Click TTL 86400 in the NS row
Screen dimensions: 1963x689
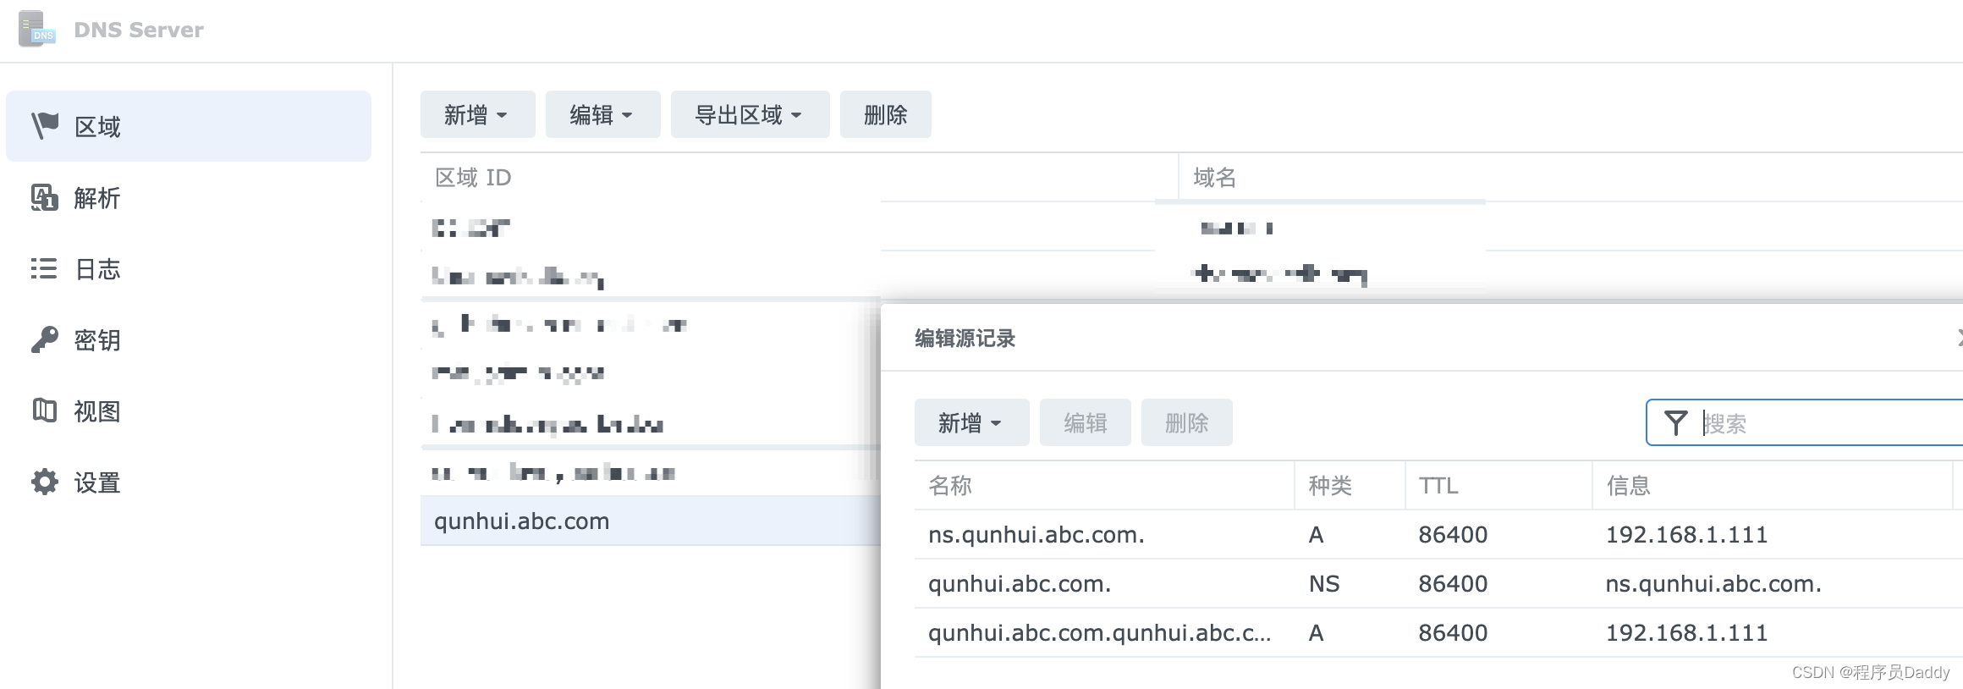(1452, 583)
